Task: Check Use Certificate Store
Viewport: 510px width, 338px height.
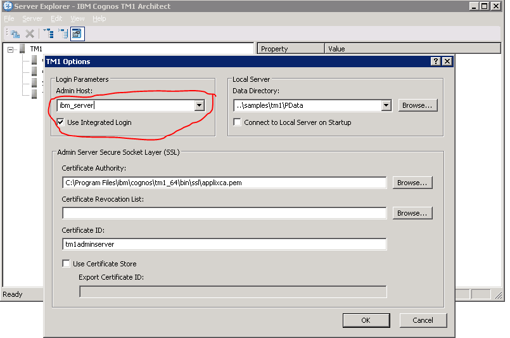Action: pyautogui.click(x=66, y=263)
